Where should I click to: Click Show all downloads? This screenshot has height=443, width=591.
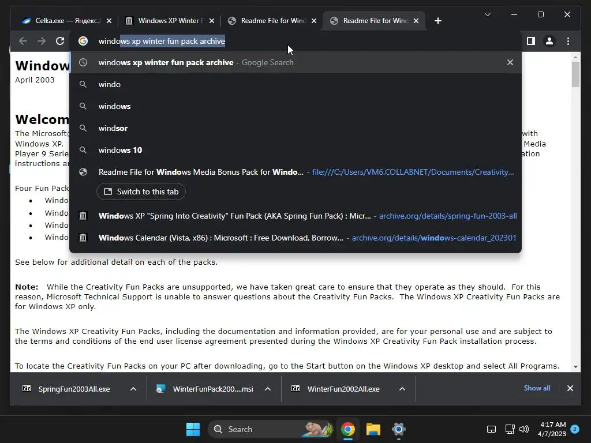[x=537, y=388]
